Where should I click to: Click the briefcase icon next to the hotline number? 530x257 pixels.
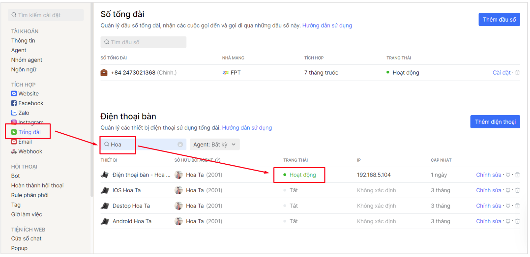point(104,73)
